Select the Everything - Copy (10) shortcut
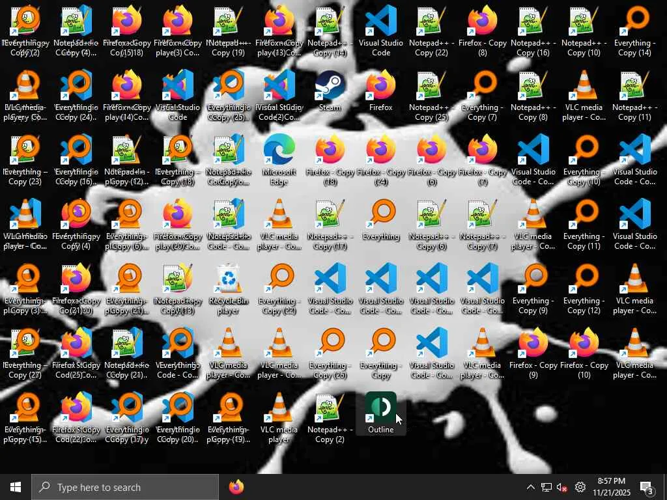 point(584,161)
